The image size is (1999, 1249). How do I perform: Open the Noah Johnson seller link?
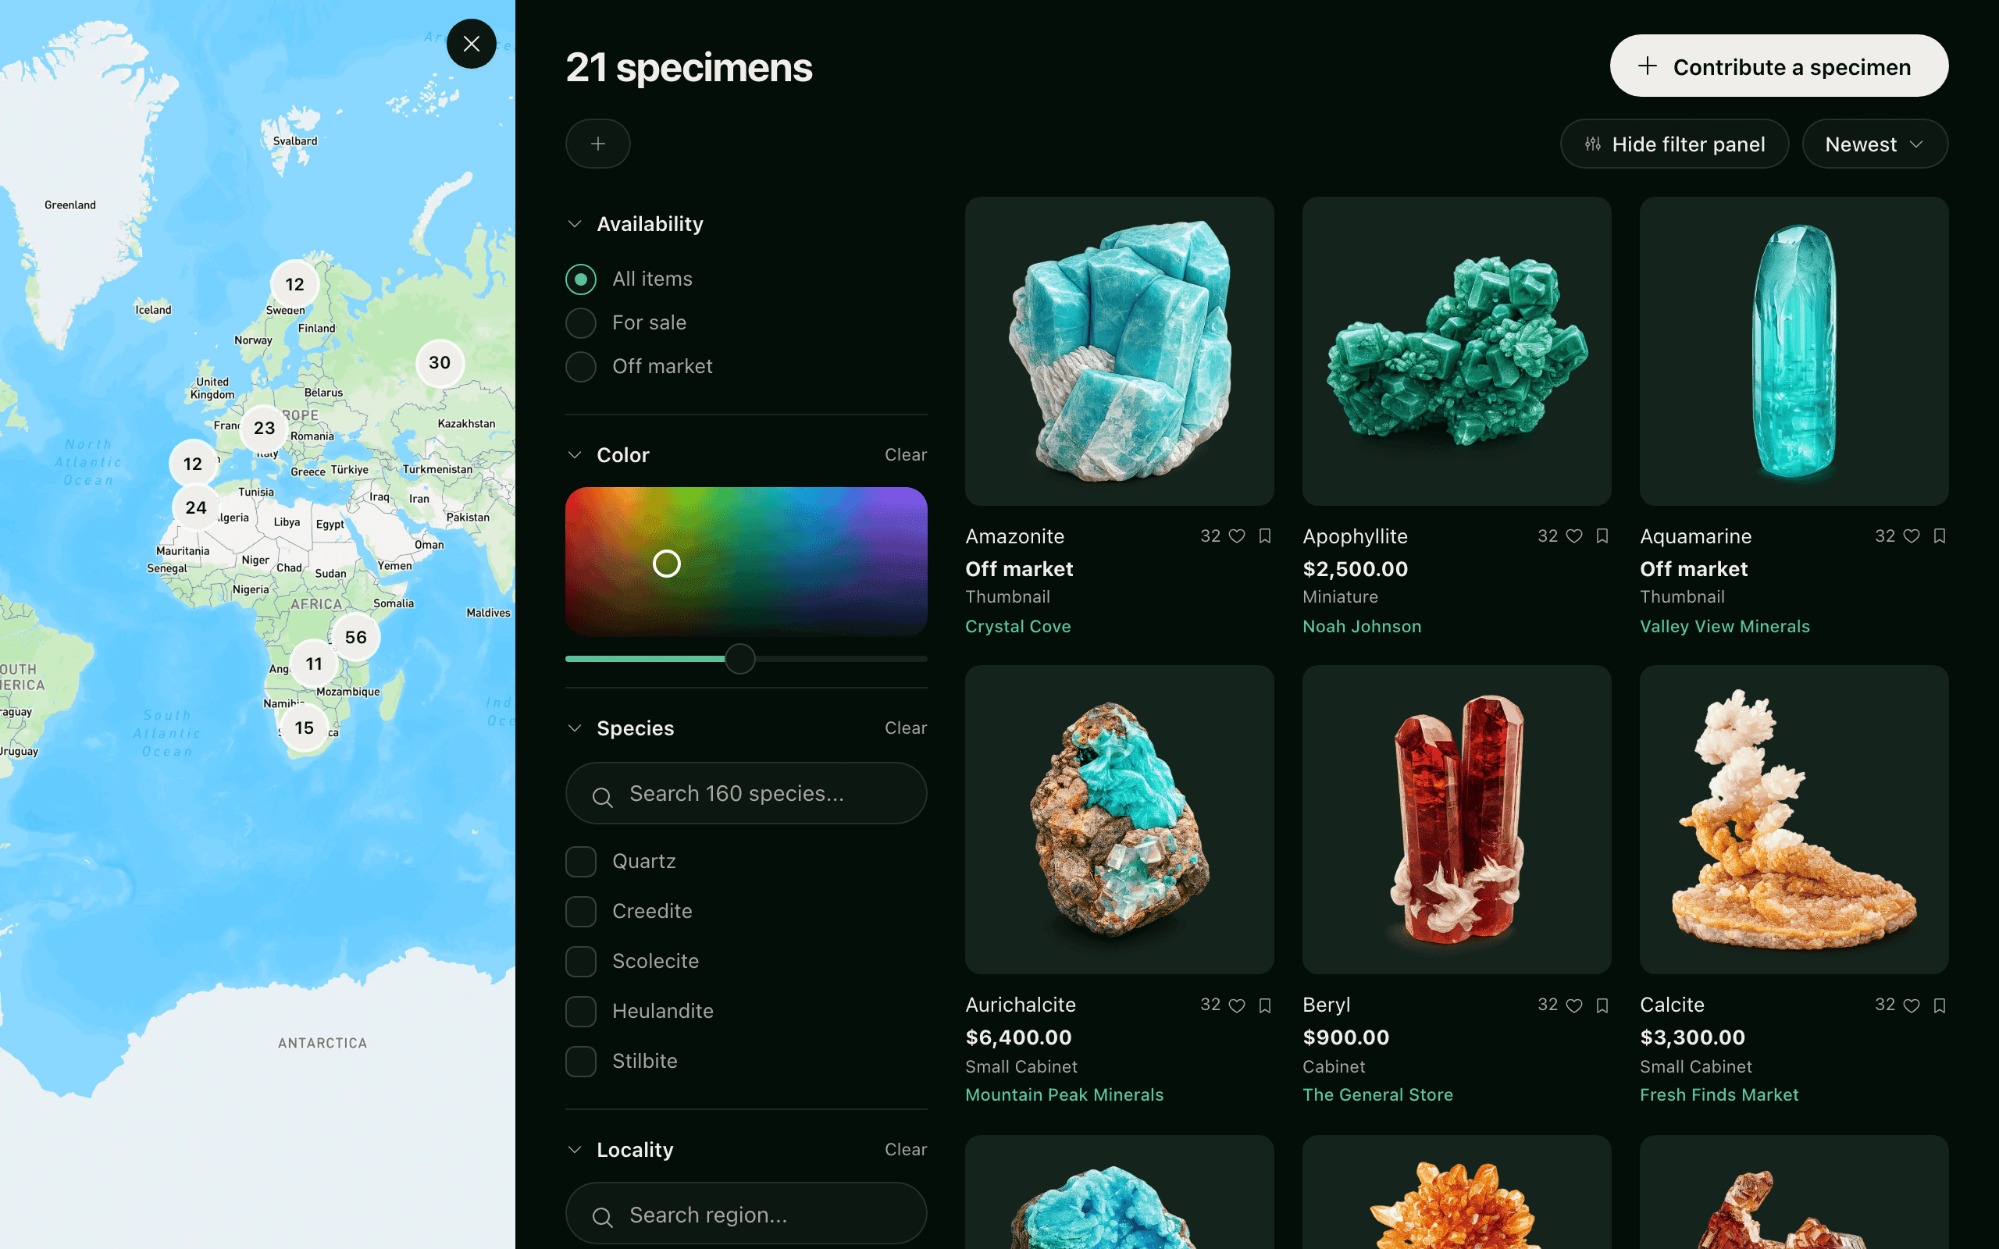pos(1362,626)
